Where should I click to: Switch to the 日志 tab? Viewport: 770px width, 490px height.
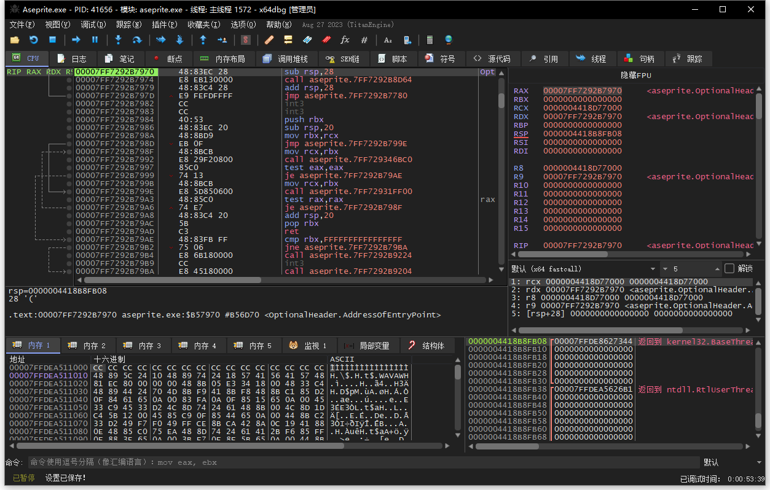click(x=72, y=59)
